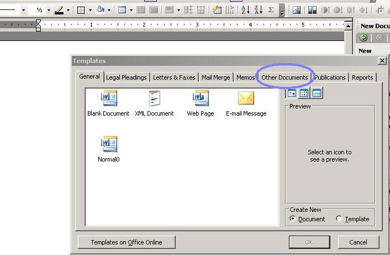This screenshot has height=255, width=390.
Task: Switch to the General tab
Action: click(89, 76)
